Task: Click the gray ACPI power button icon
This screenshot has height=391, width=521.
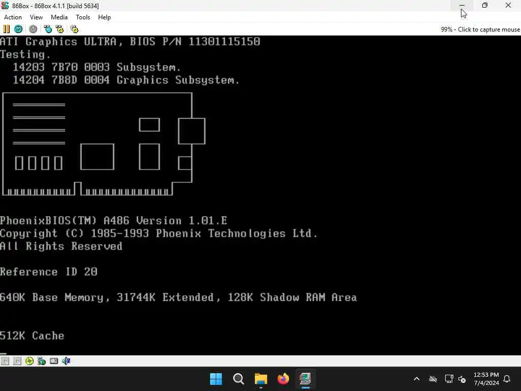Action: click(x=33, y=29)
